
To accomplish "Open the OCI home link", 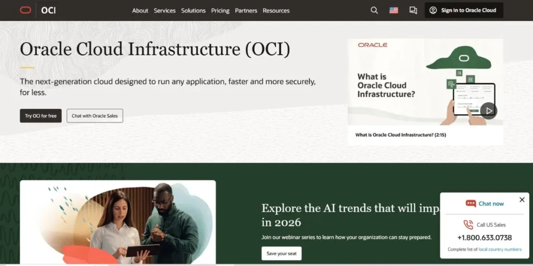I will point(48,10).
